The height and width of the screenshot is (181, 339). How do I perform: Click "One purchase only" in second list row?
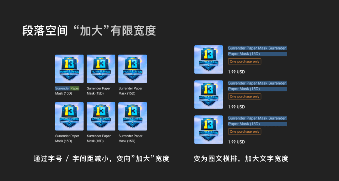(245, 96)
